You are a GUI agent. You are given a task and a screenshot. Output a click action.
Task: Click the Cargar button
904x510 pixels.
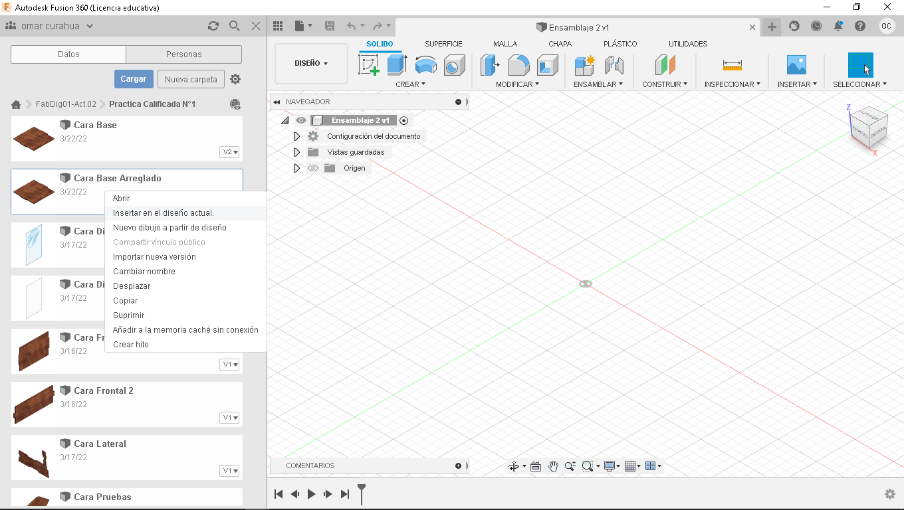pos(134,79)
